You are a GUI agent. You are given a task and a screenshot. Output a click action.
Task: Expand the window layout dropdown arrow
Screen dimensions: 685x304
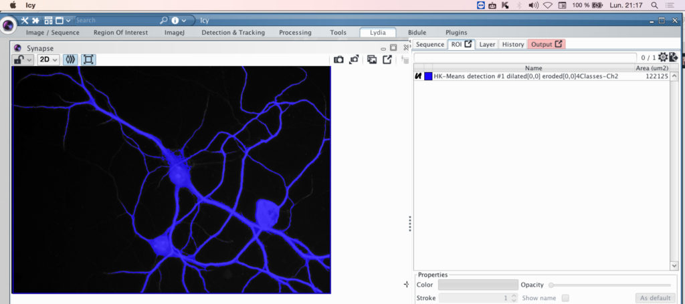coord(68,21)
